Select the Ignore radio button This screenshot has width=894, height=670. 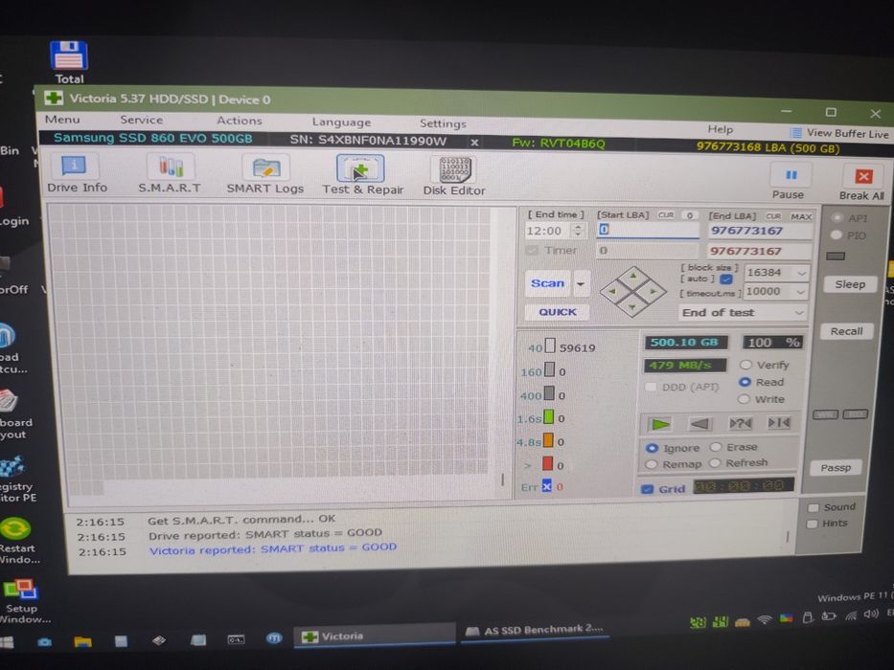coord(652,448)
